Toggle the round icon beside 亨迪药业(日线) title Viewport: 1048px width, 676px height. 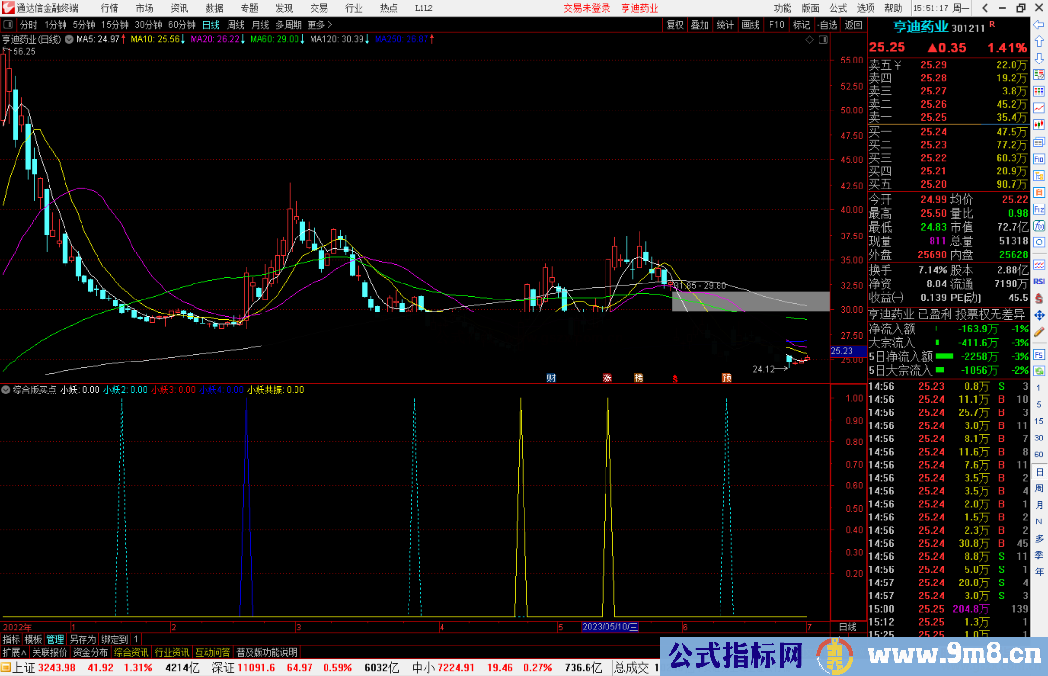(x=69, y=39)
